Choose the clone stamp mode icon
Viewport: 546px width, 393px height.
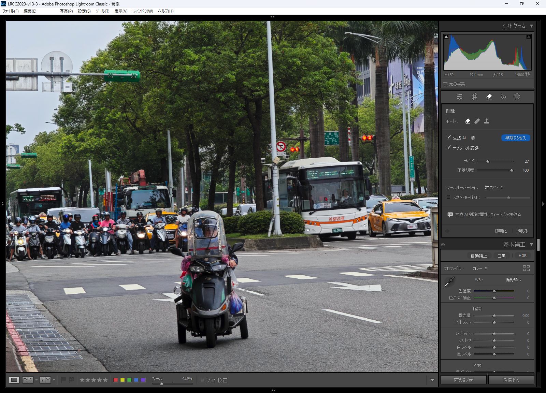point(487,121)
